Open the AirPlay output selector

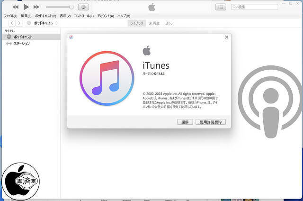tap(83, 7)
